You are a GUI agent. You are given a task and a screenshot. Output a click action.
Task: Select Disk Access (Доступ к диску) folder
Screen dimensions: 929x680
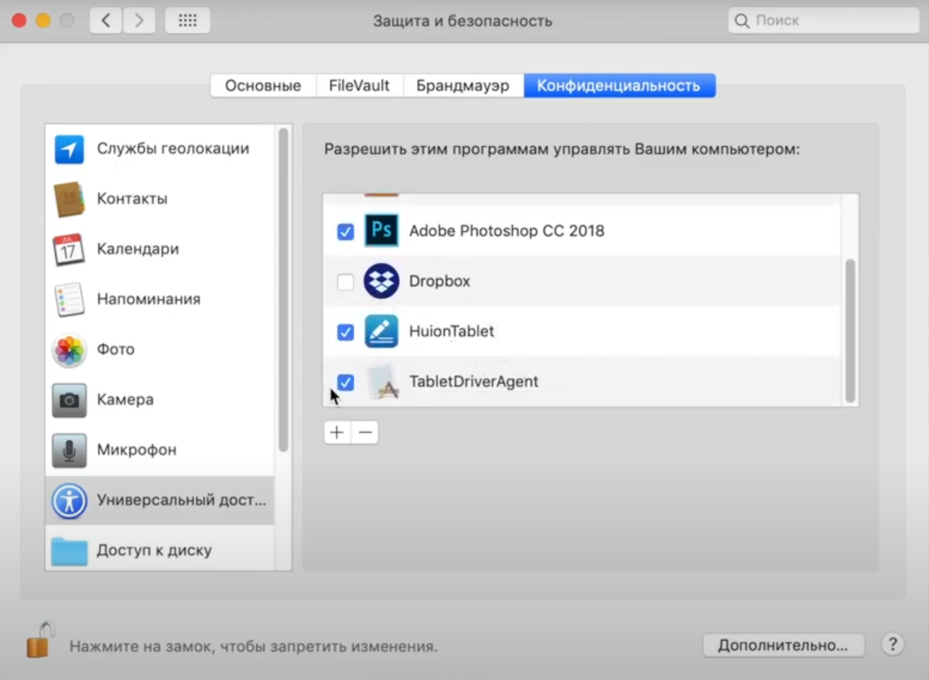click(x=69, y=550)
